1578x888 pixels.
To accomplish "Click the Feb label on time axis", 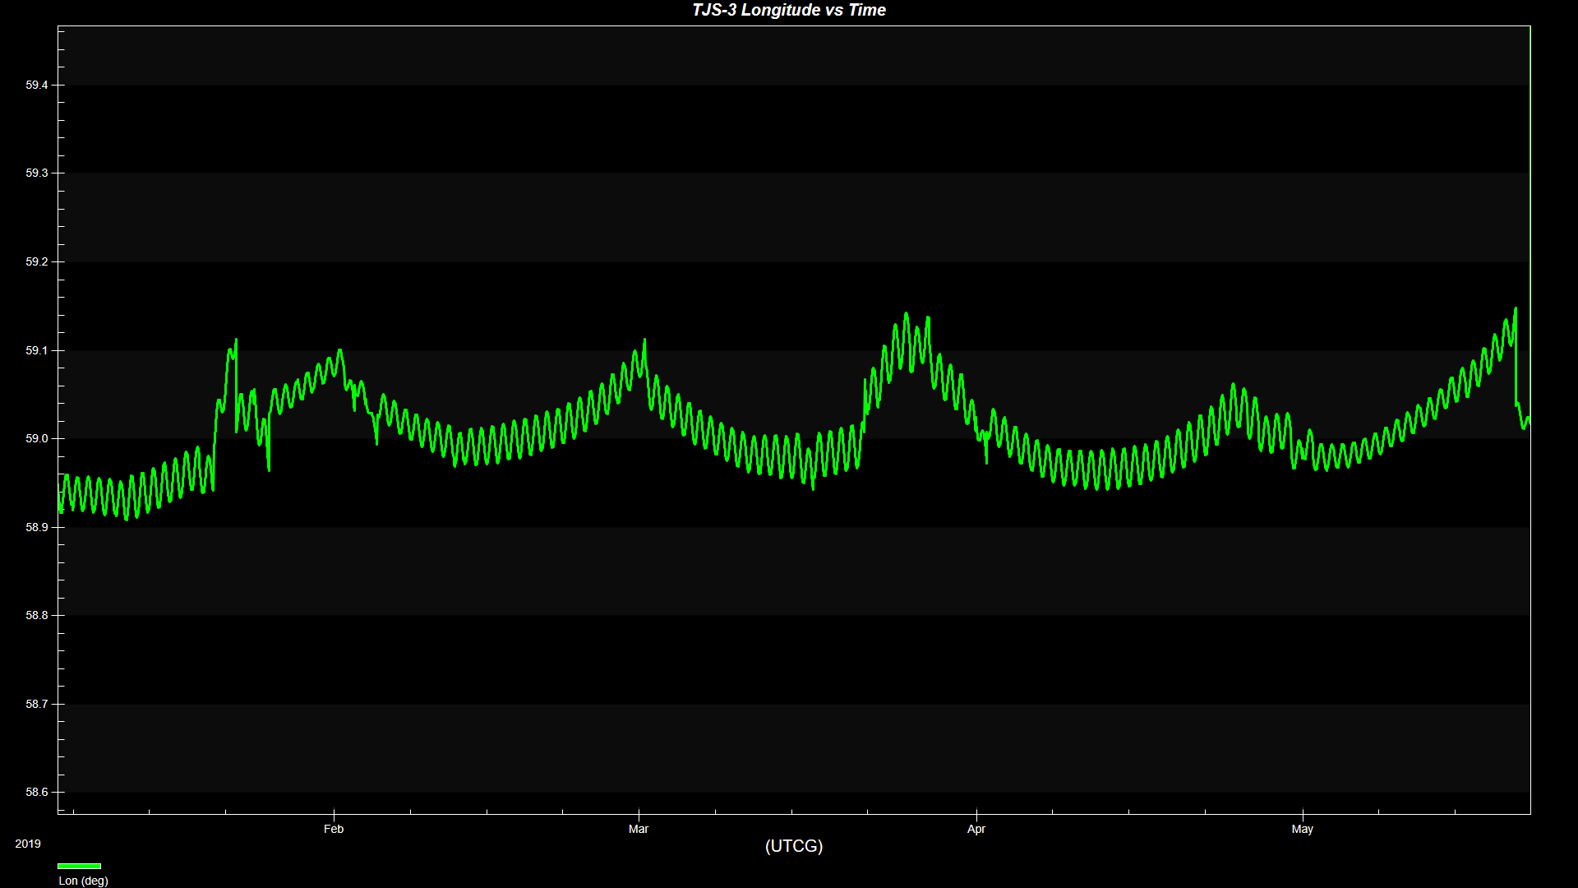I will click(334, 829).
